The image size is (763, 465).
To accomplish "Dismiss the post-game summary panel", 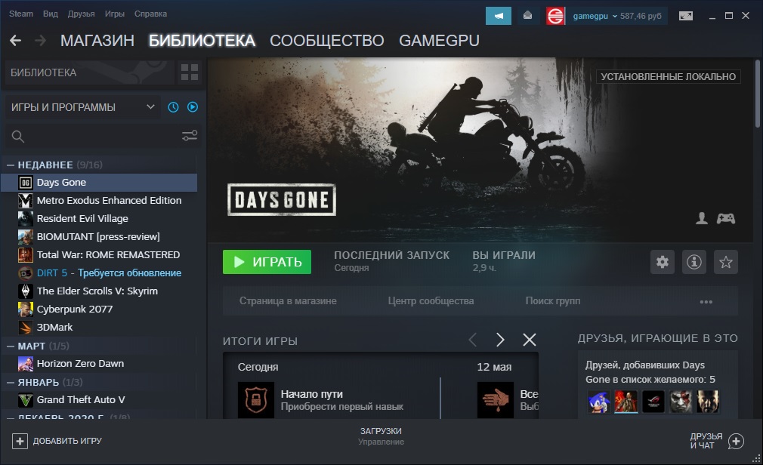I will (x=530, y=340).
